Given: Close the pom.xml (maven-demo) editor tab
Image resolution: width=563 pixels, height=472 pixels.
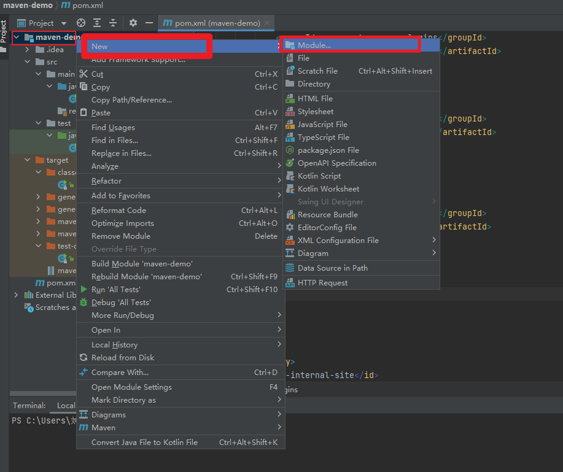Looking at the screenshot, I should point(267,23).
